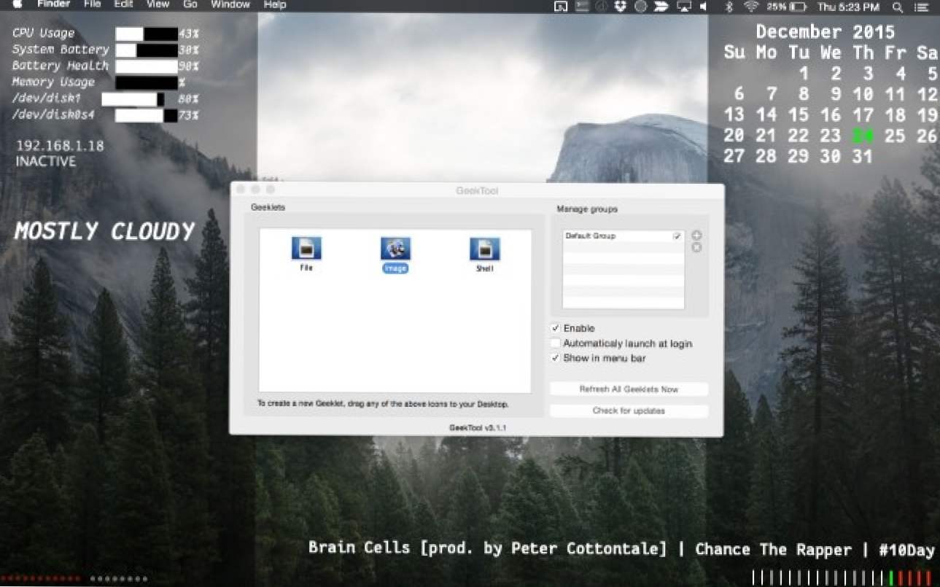Open Dropbox menu bar icon
Screen dimensions: 940x587
click(620, 7)
